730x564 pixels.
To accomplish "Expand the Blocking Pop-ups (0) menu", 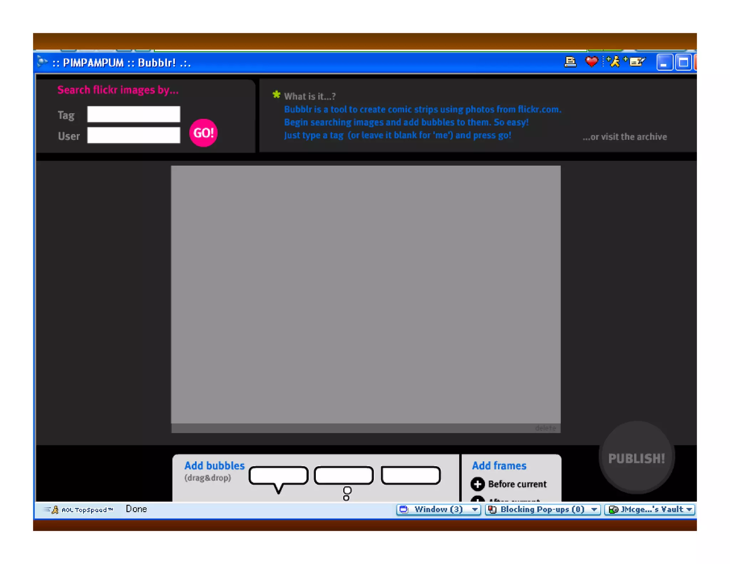I will [x=543, y=509].
